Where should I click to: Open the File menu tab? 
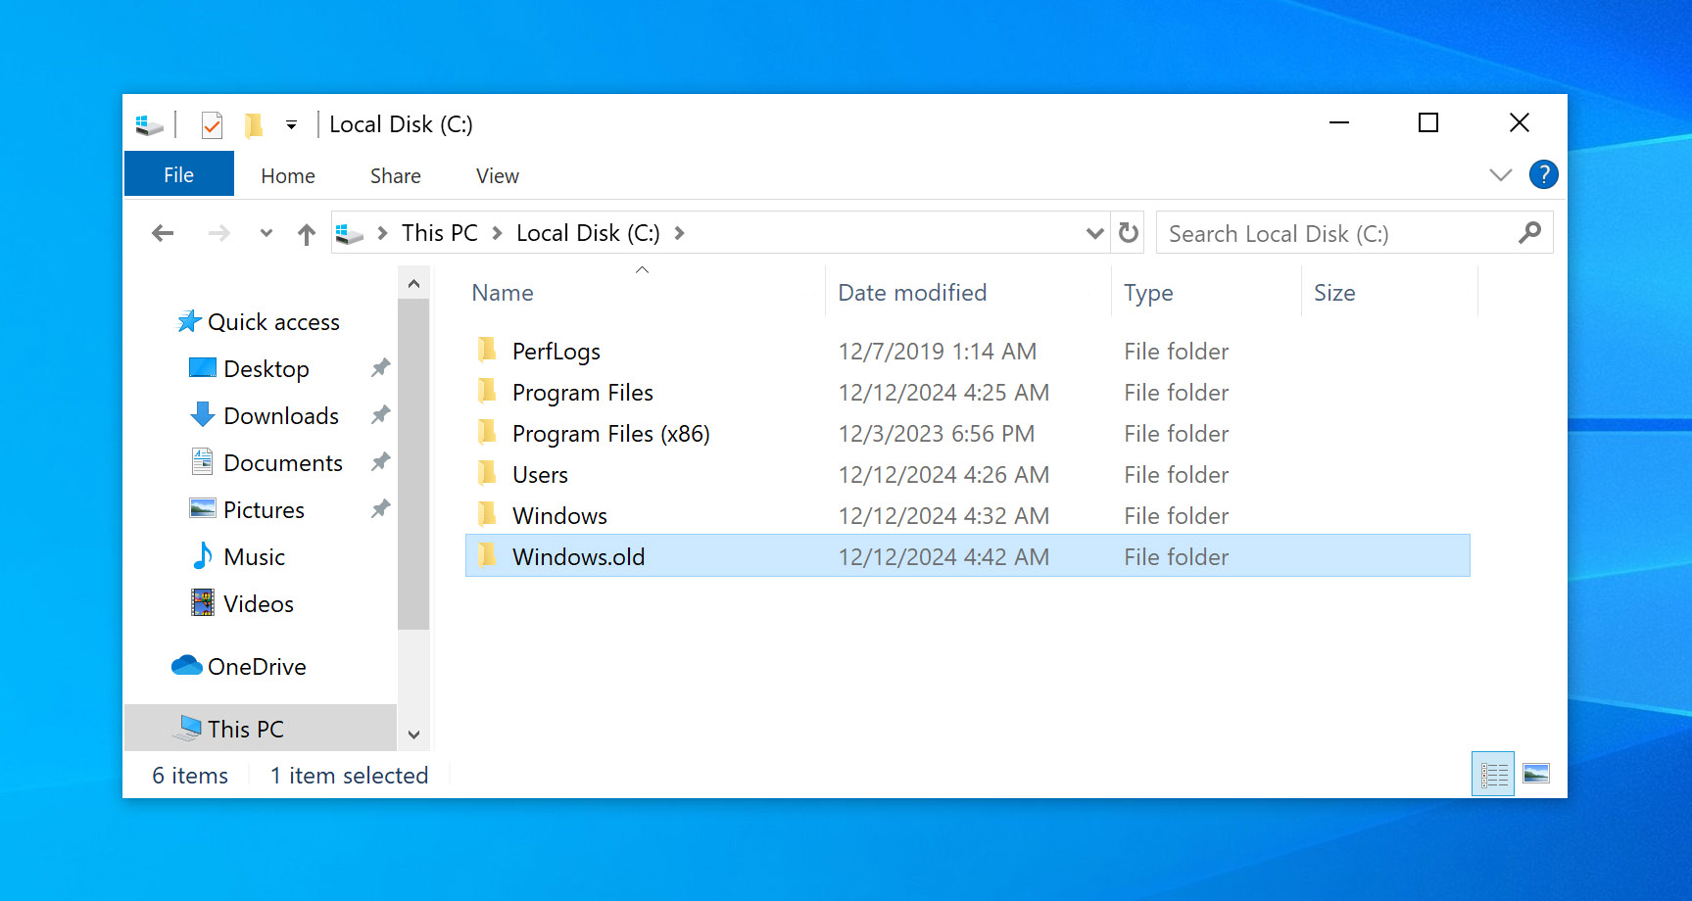179,174
